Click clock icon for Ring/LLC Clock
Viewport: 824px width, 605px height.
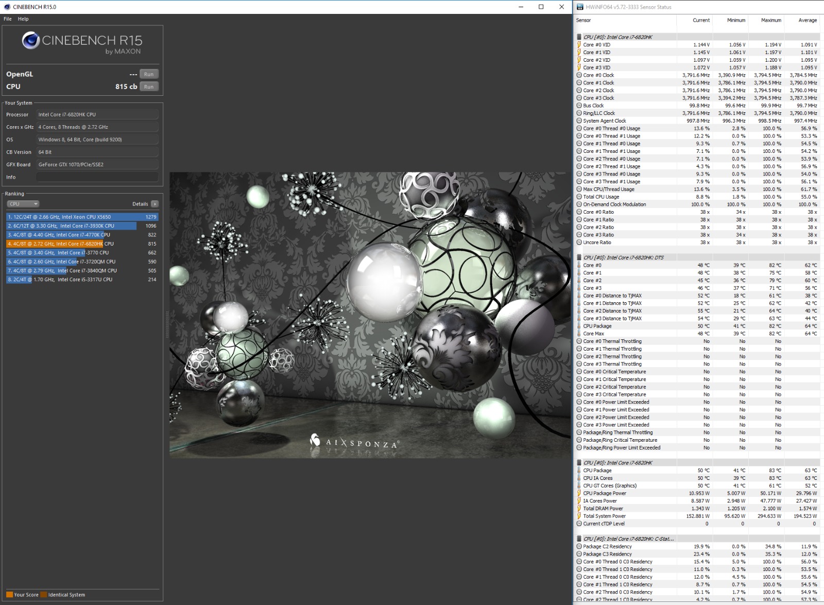579,113
